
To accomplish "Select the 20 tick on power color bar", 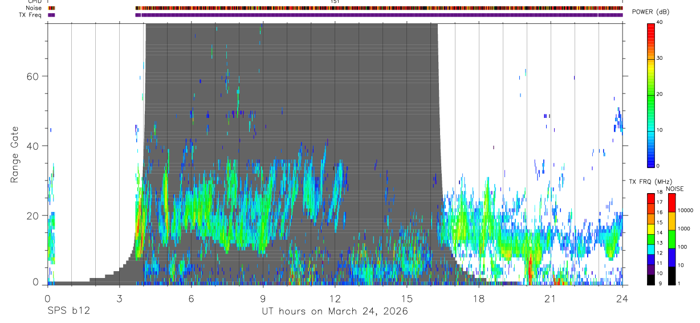I will click(x=660, y=94).
